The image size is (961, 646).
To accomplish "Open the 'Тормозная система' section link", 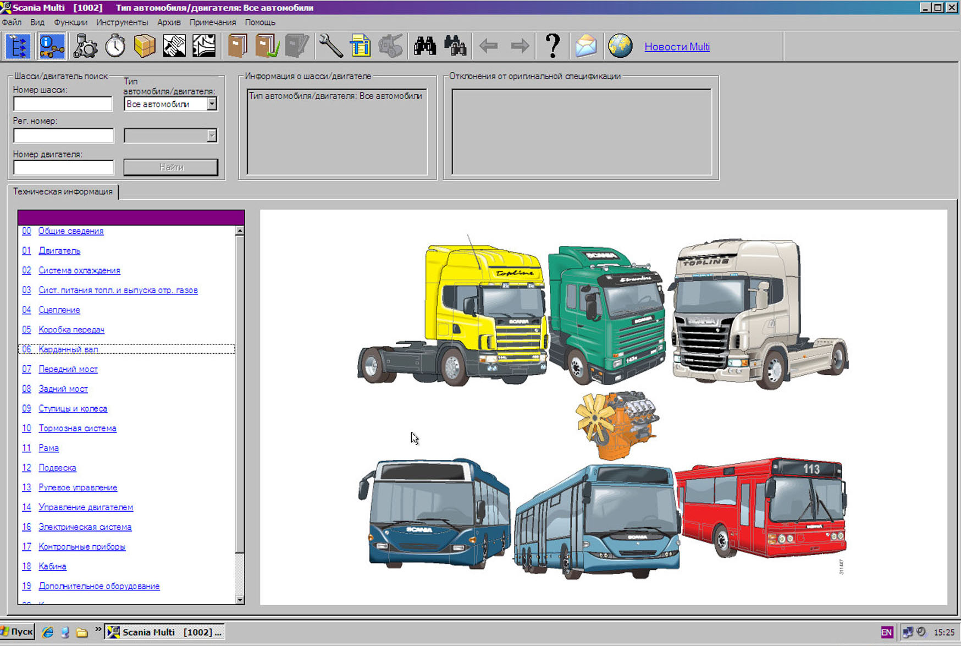I will tap(77, 429).
